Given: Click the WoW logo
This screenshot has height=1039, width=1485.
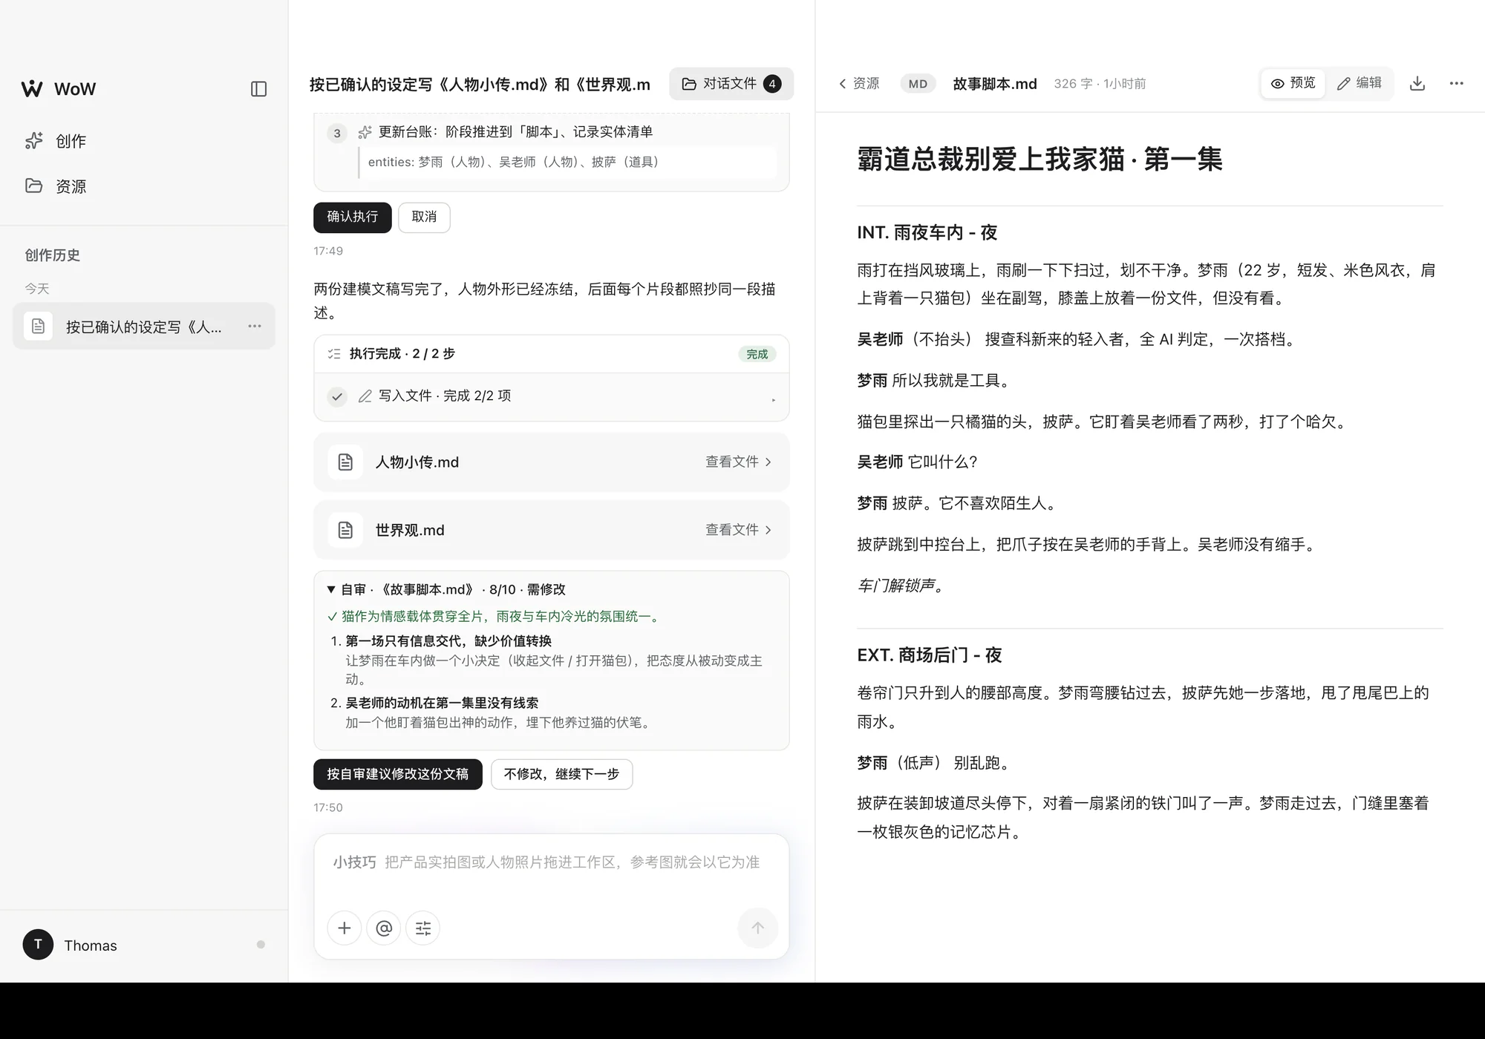Looking at the screenshot, I should (59, 89).
